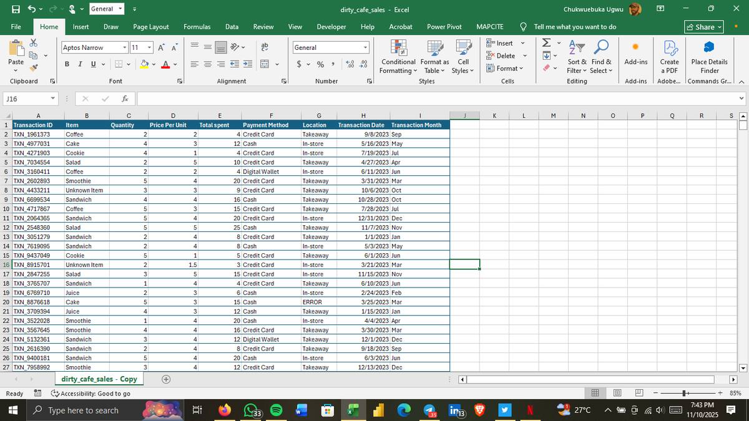Open Cell Styles gallery
The width and height of the screenshot is (749, 421).
coord(463,57)
